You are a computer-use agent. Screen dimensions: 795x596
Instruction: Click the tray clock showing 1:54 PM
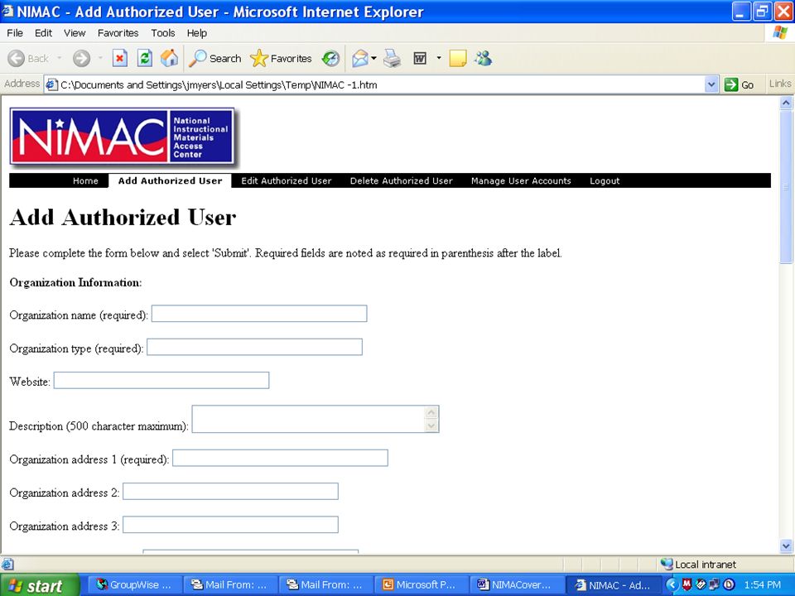point(763,585)
